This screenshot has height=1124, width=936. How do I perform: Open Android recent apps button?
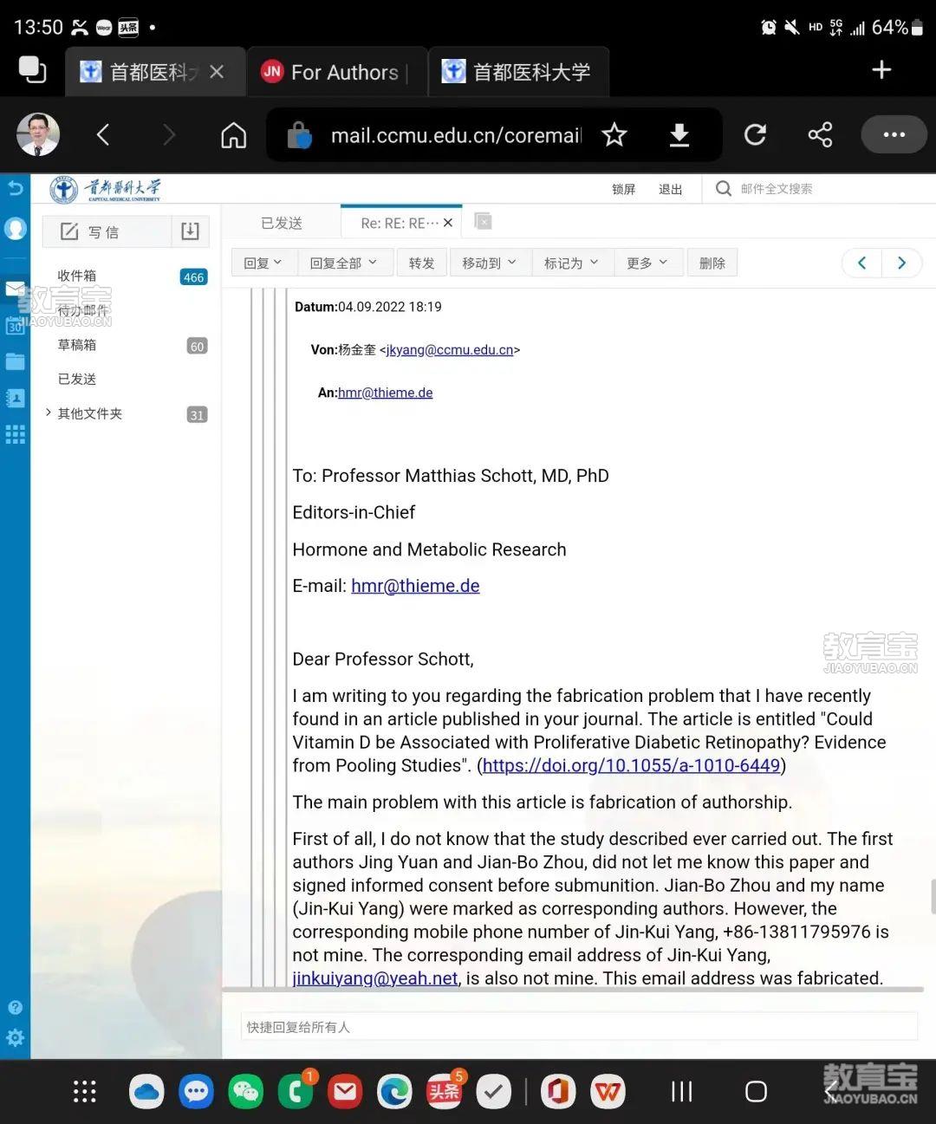[x=682, y=1092]
